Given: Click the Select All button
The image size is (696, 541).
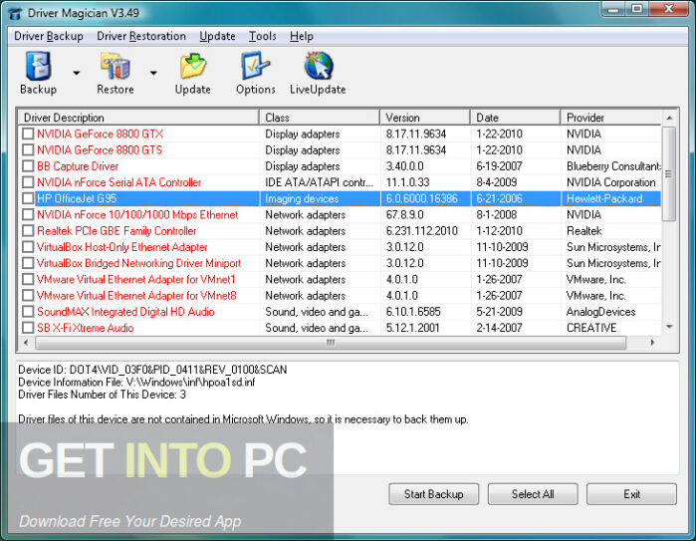Looking at the screenshot, I should click(533, 494).
